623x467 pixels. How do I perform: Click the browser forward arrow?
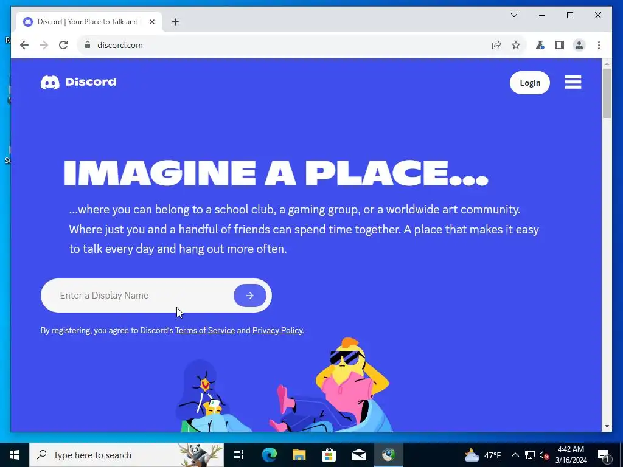click(44, 45)
